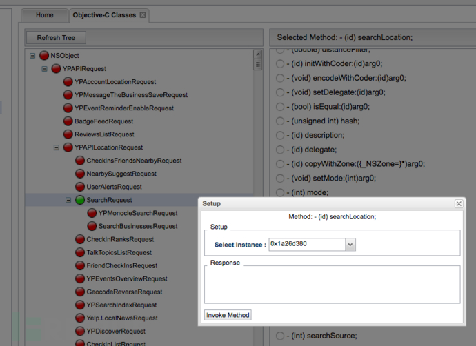Switch to the Home tab

click(45, 15)
